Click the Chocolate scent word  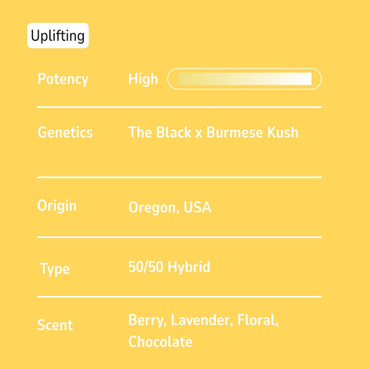(161, 342)
